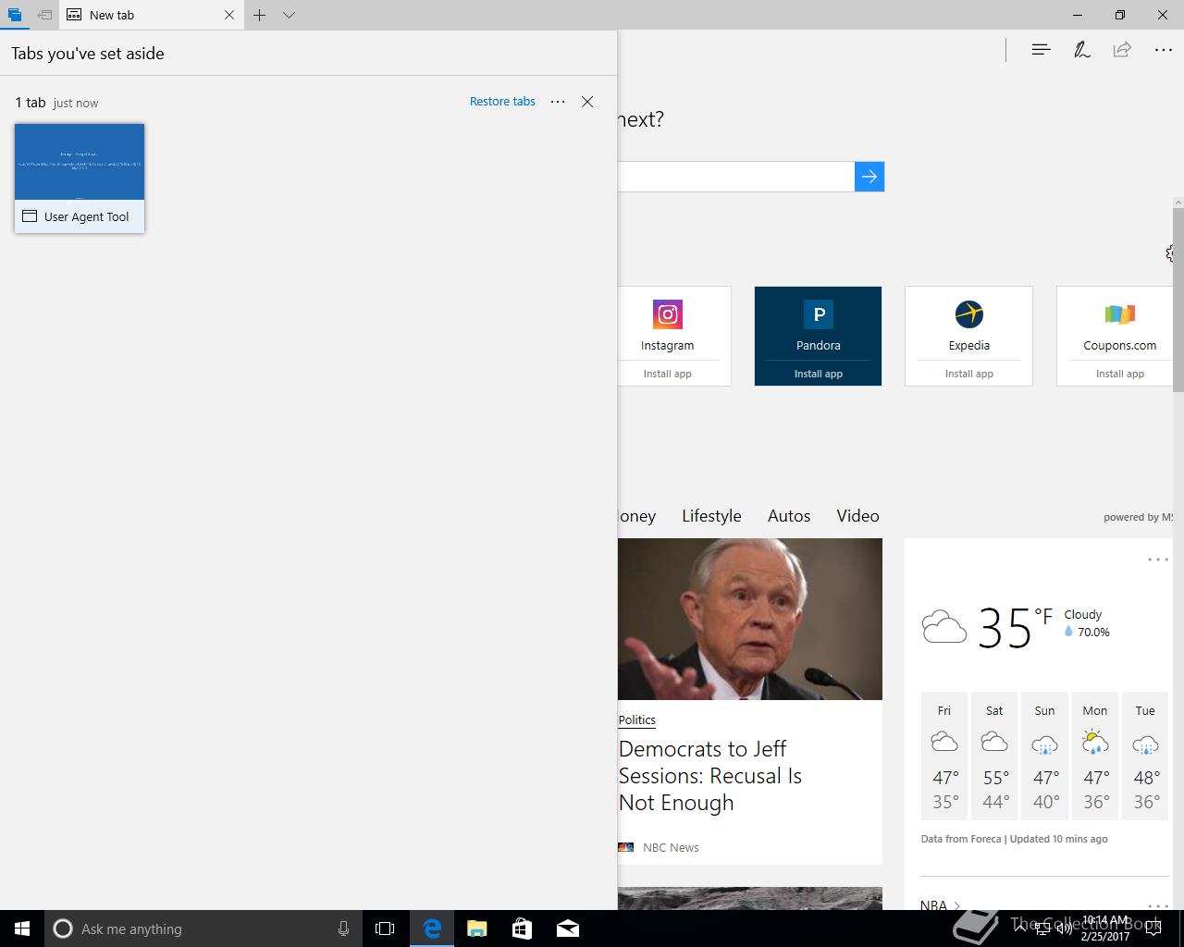Open weather card options dots
This screenshot has width=1184, height=947.
[x=1158, y=560]
